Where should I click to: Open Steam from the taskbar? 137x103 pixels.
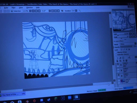point(49,100)
